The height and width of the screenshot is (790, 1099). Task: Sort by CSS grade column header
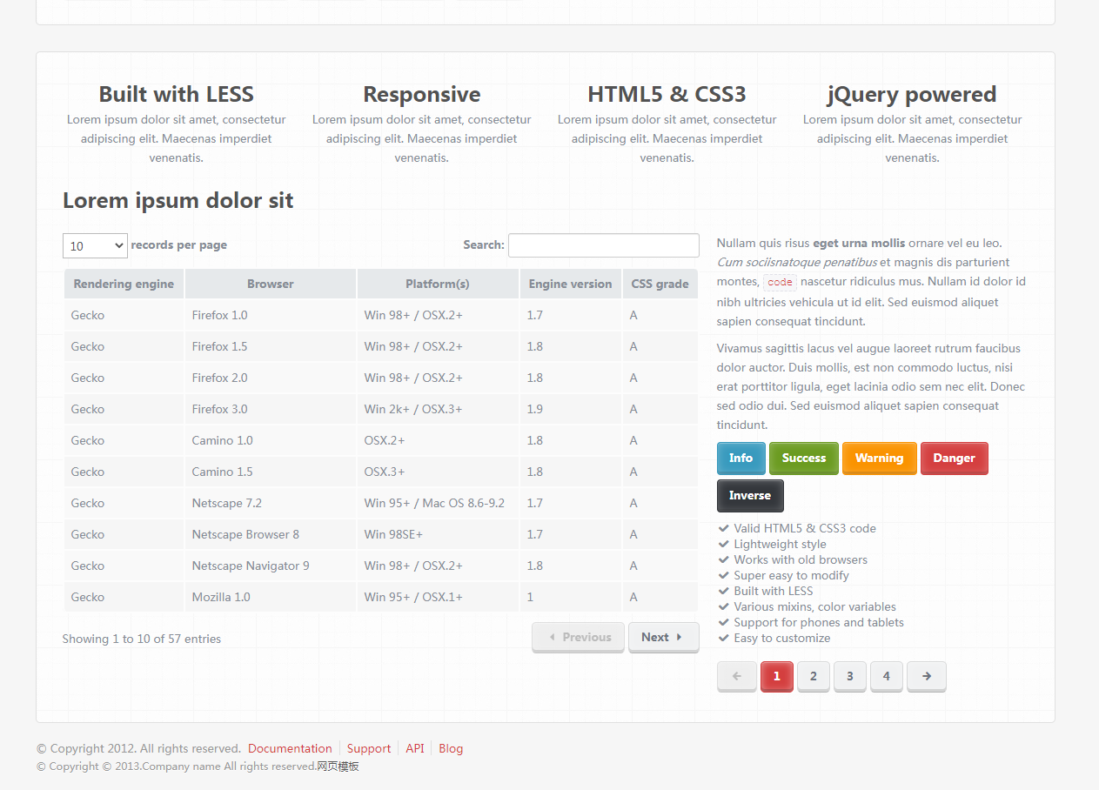tap(660, 284)
